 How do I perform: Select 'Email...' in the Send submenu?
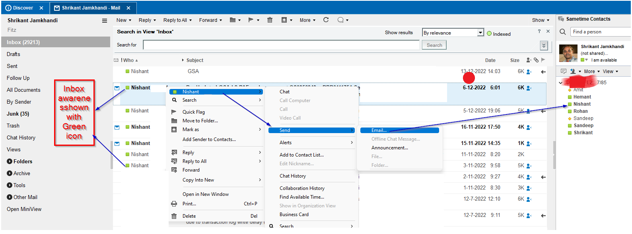pyautogui.click(x=379, y=130)
